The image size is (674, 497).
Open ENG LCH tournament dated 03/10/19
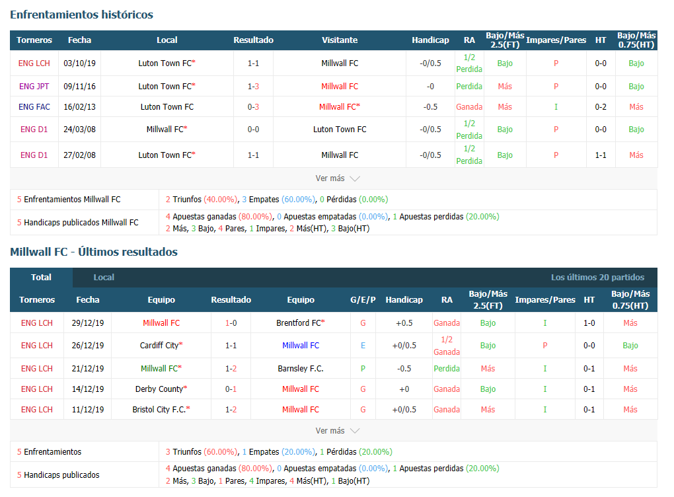34,63
